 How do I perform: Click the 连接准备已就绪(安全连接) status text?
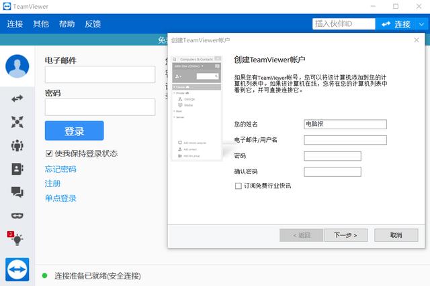point(97,276)
